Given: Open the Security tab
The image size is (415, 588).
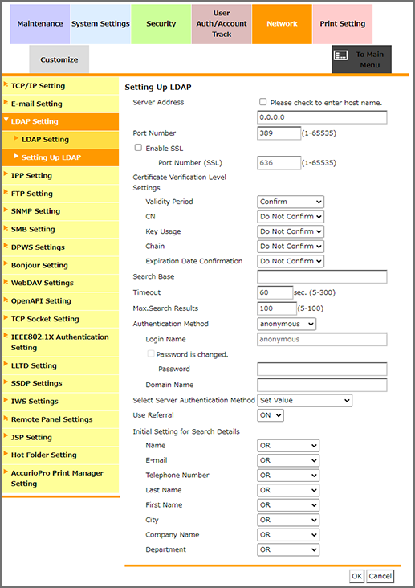Looking at the screenshot, I should 161,24.
